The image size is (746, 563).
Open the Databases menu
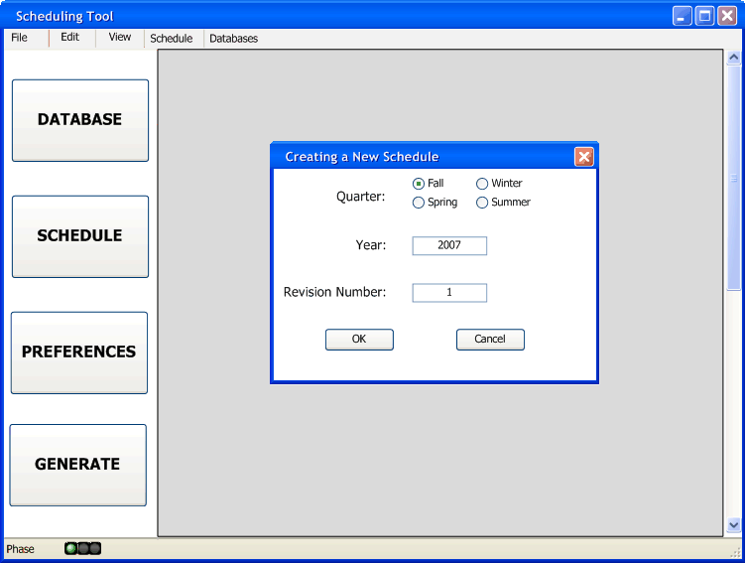(x=233, y=38)
